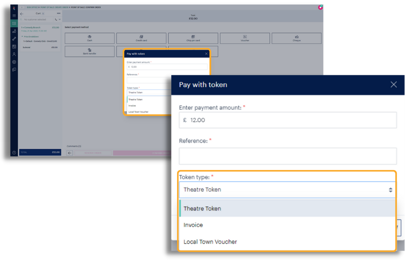Open the cart options ellipsis icon
The width and height of the screenshot is (407, 260).
coord(59,13)
